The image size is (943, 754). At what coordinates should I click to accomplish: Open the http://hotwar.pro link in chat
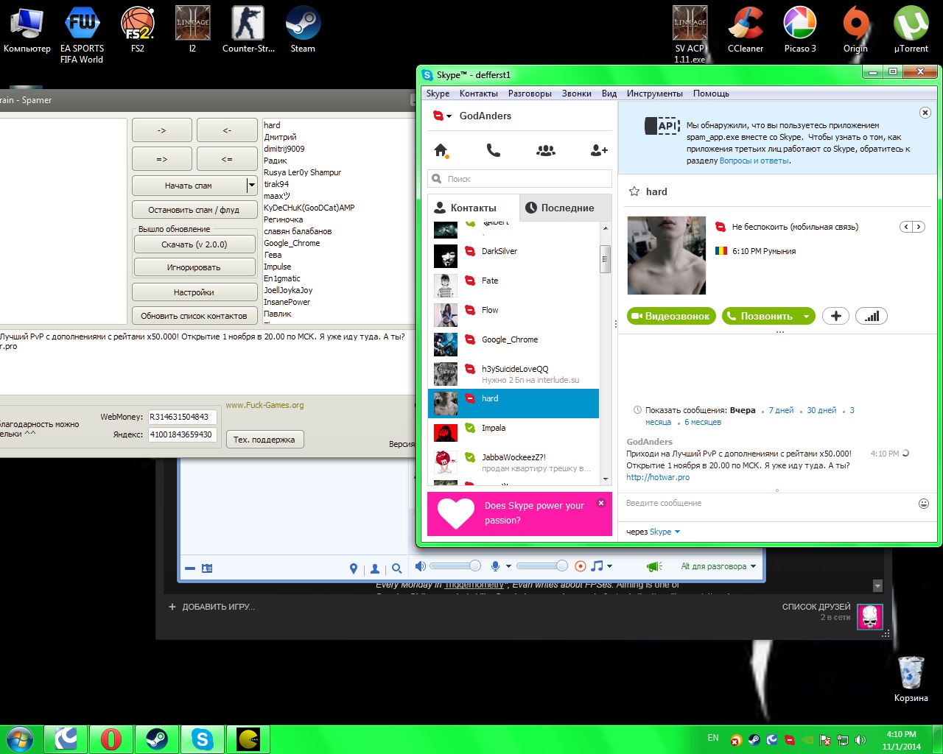tap(658, 477)
